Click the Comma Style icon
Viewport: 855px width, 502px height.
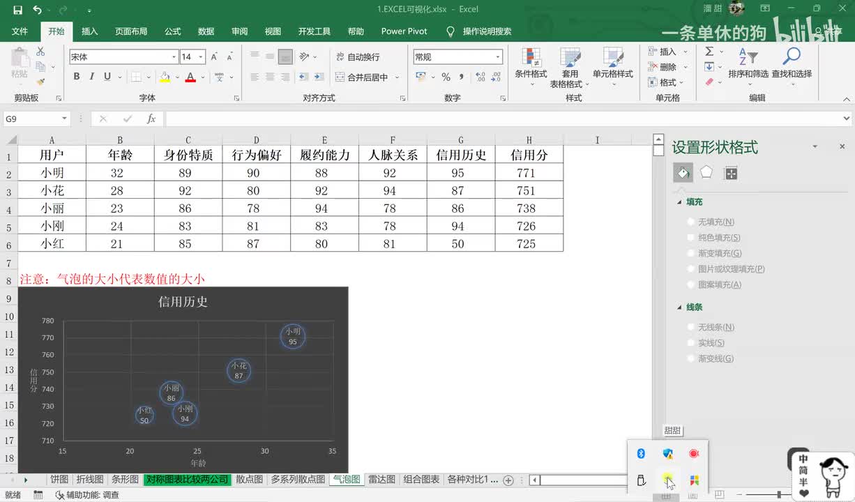tap(462, 77)
